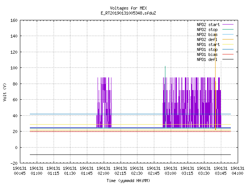The height and width of the screenshot is (184, 245).
Task: Click the orange NPD2 defl legend line sample
Action: click(x=228, y=39)
